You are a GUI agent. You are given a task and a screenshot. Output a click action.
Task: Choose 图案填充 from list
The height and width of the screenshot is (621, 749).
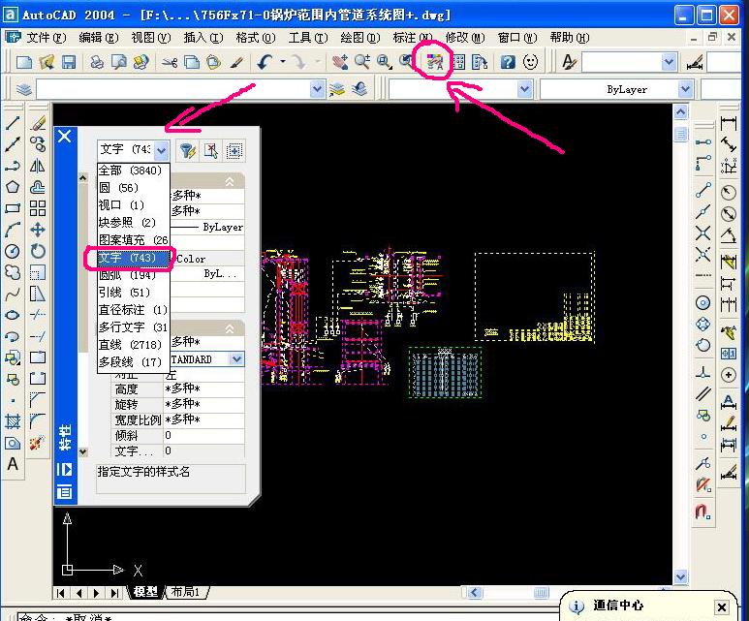(134, 240)
